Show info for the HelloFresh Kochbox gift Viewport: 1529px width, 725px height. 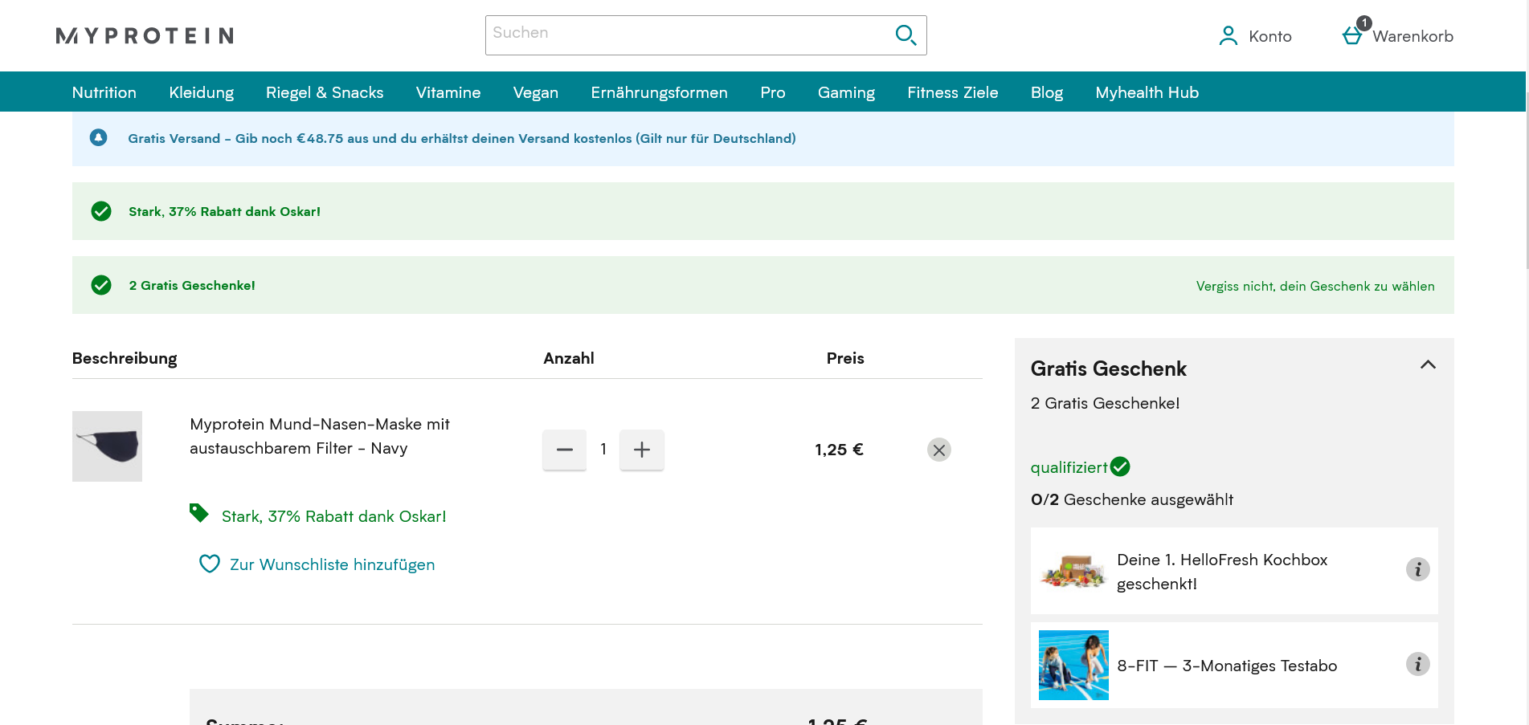(x=1418, y=569)
